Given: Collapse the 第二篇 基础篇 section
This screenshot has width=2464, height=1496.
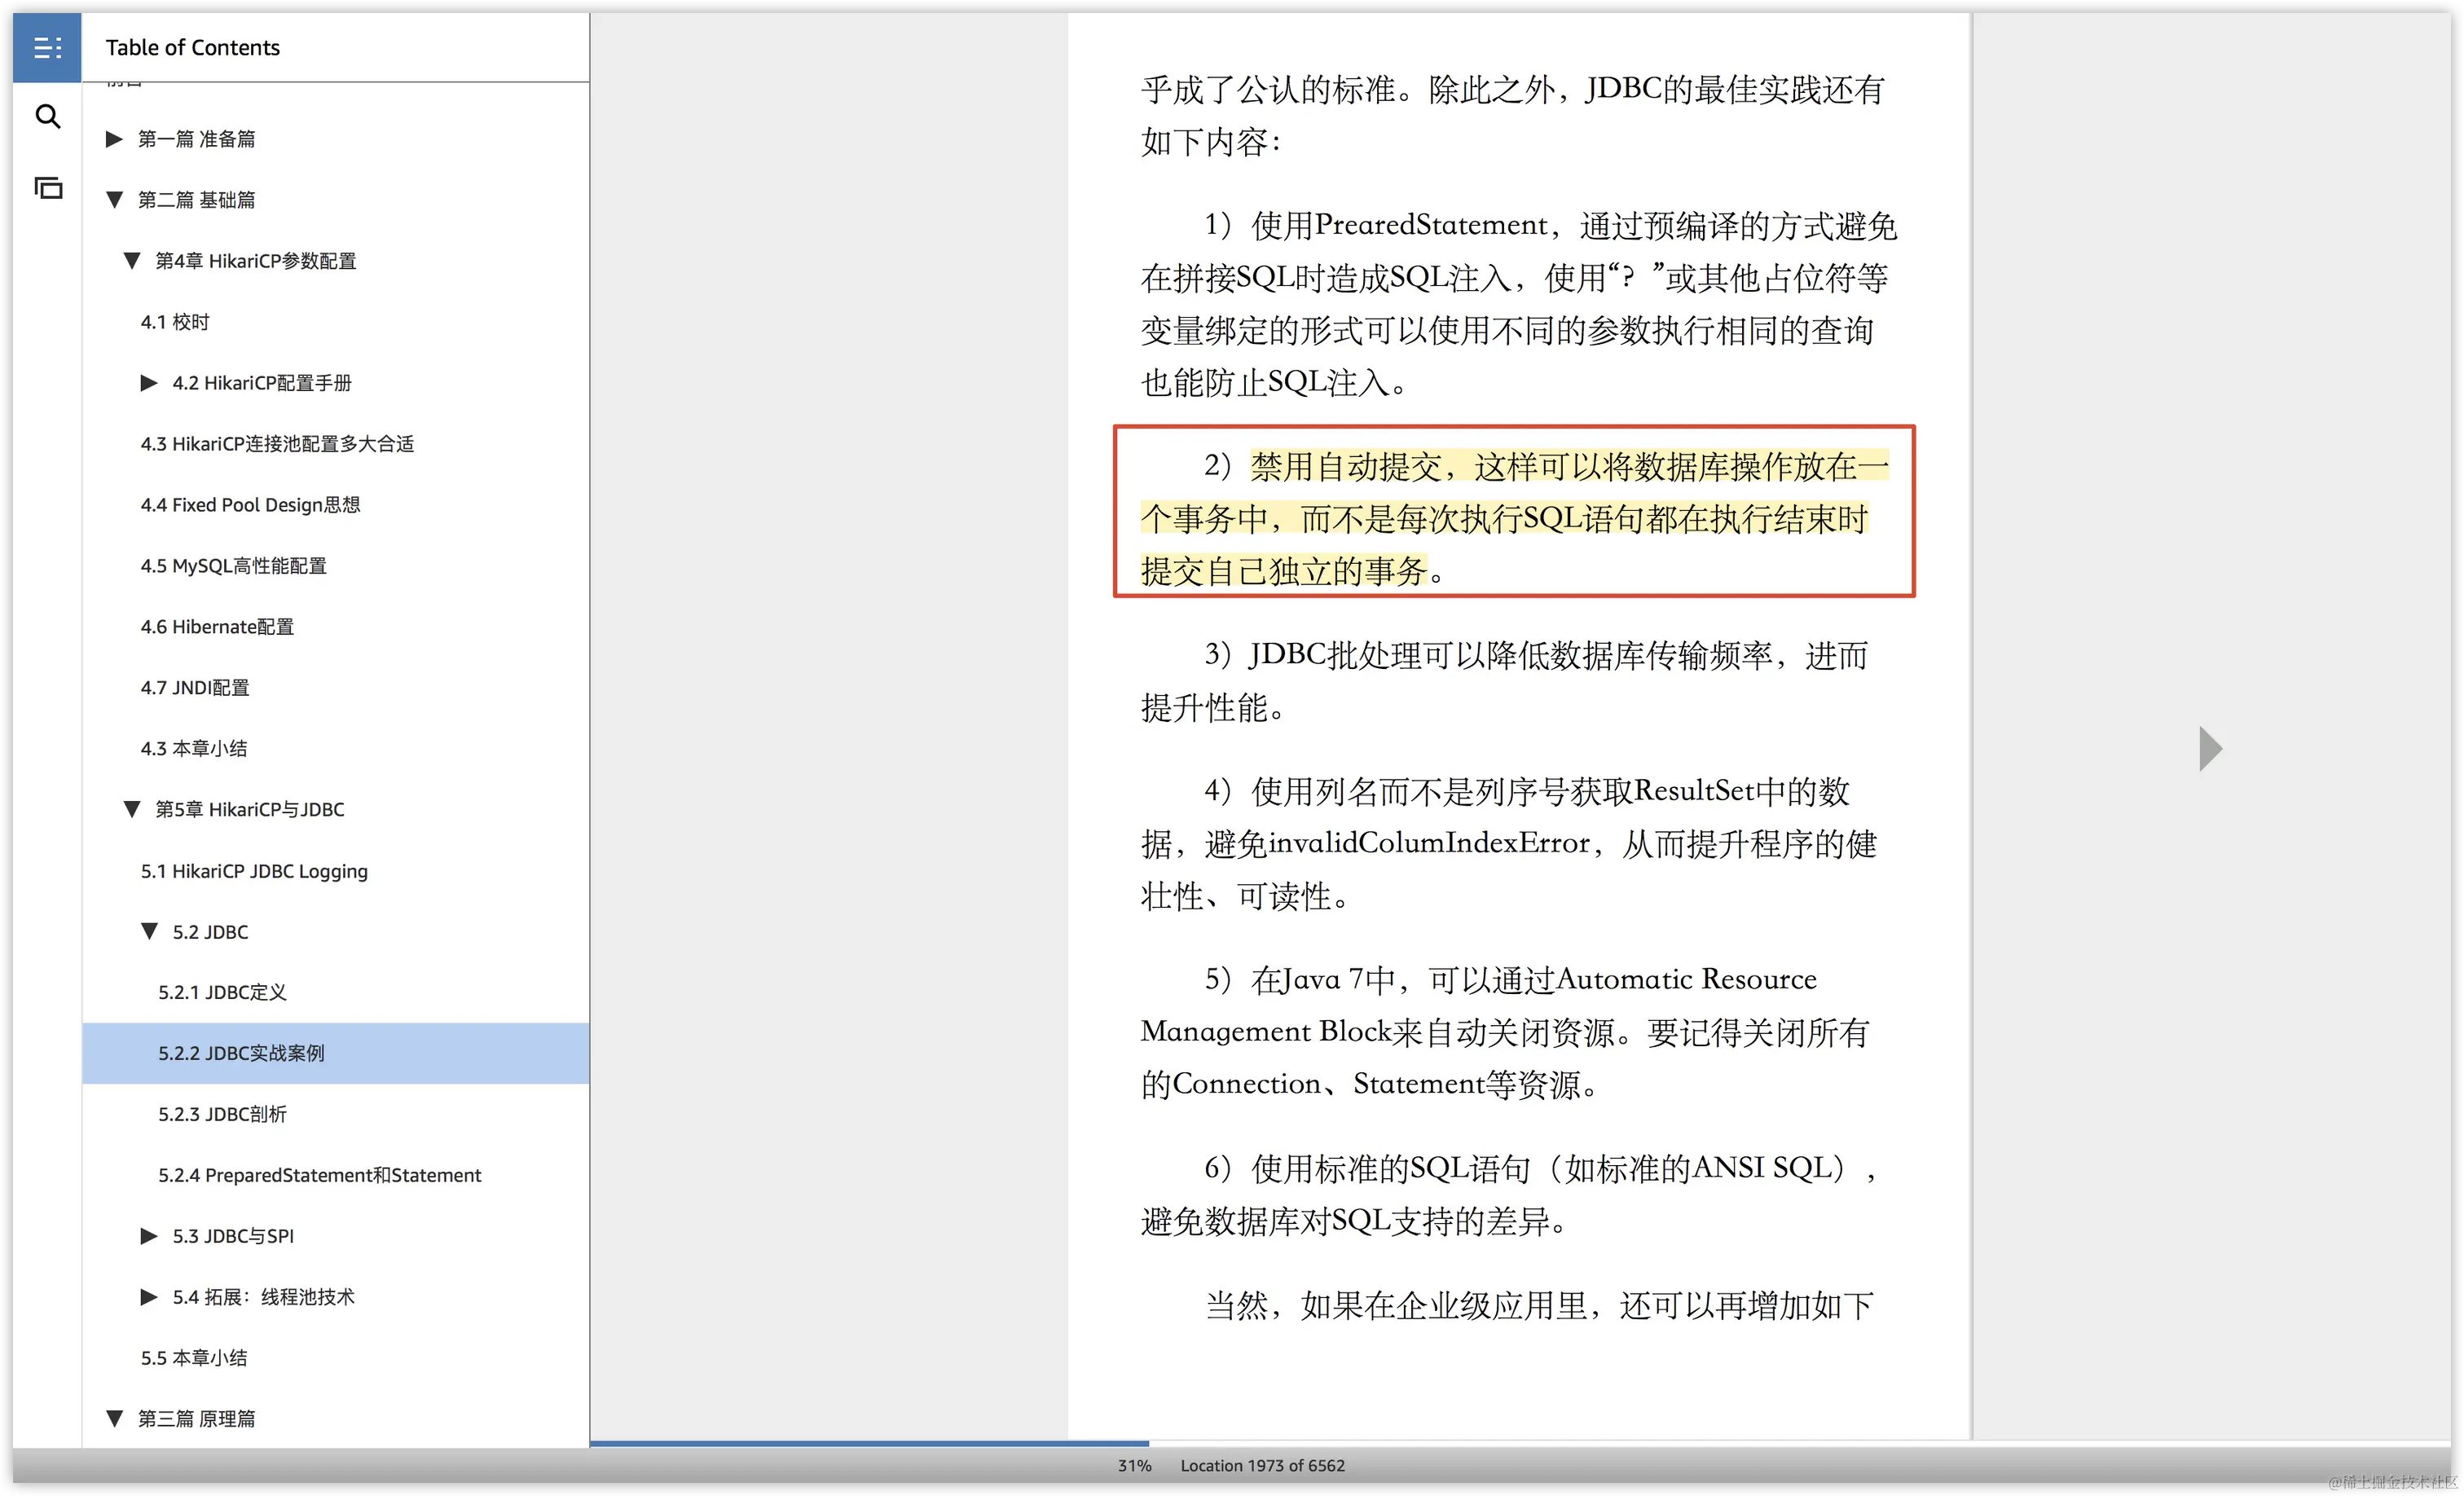Looking at the screenshot, I should [x=114, y=200].
